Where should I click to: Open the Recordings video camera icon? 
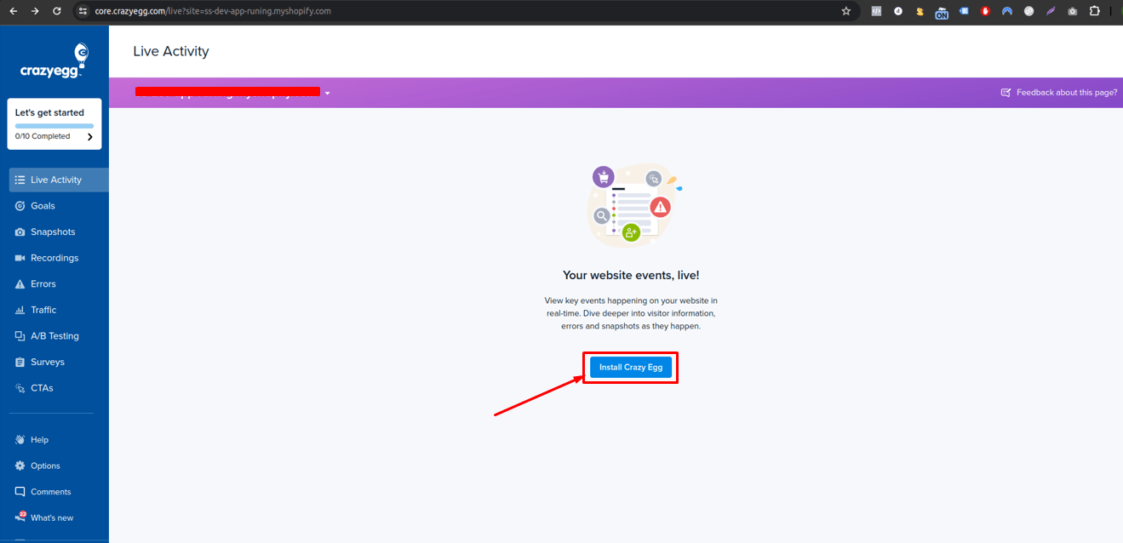[20, 258]
